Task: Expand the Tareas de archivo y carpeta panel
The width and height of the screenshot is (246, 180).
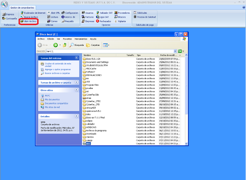Action: point(77,82)
